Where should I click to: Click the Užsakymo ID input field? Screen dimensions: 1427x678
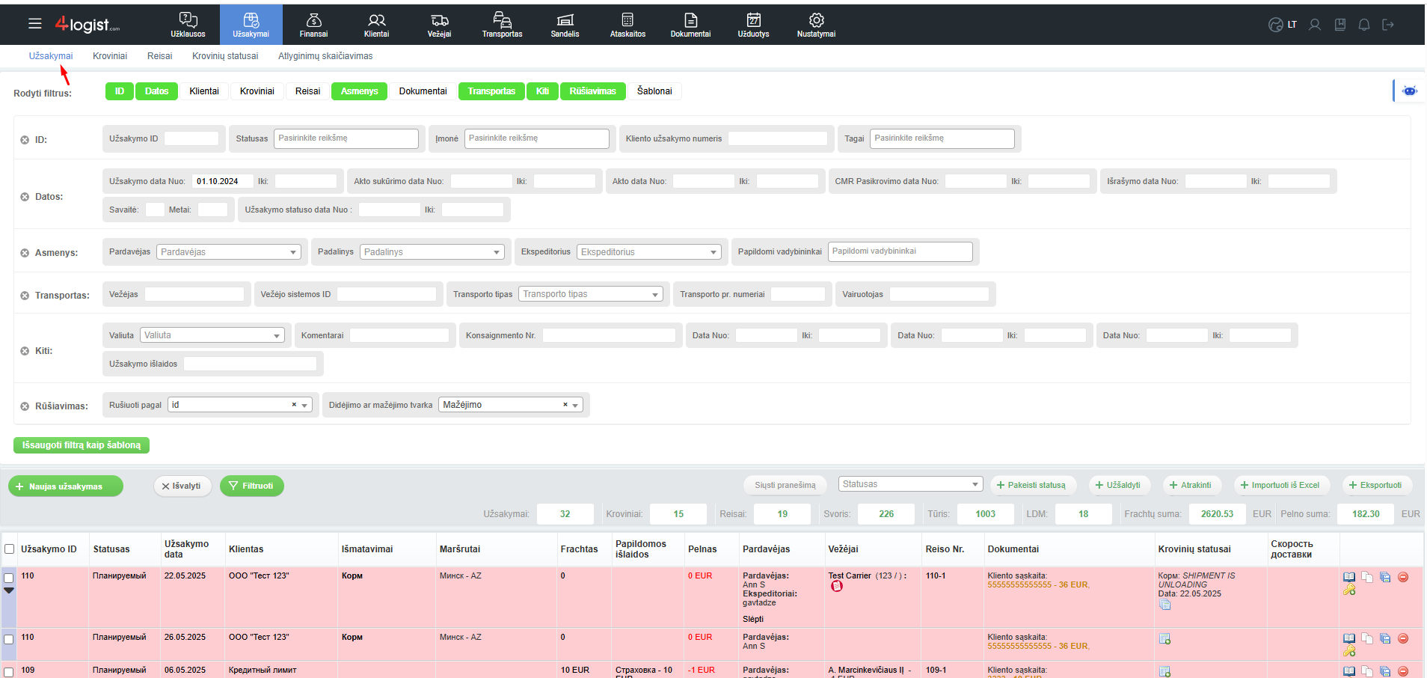coord(191,138)
